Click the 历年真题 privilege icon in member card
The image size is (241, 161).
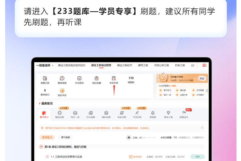tap(193, 90)
